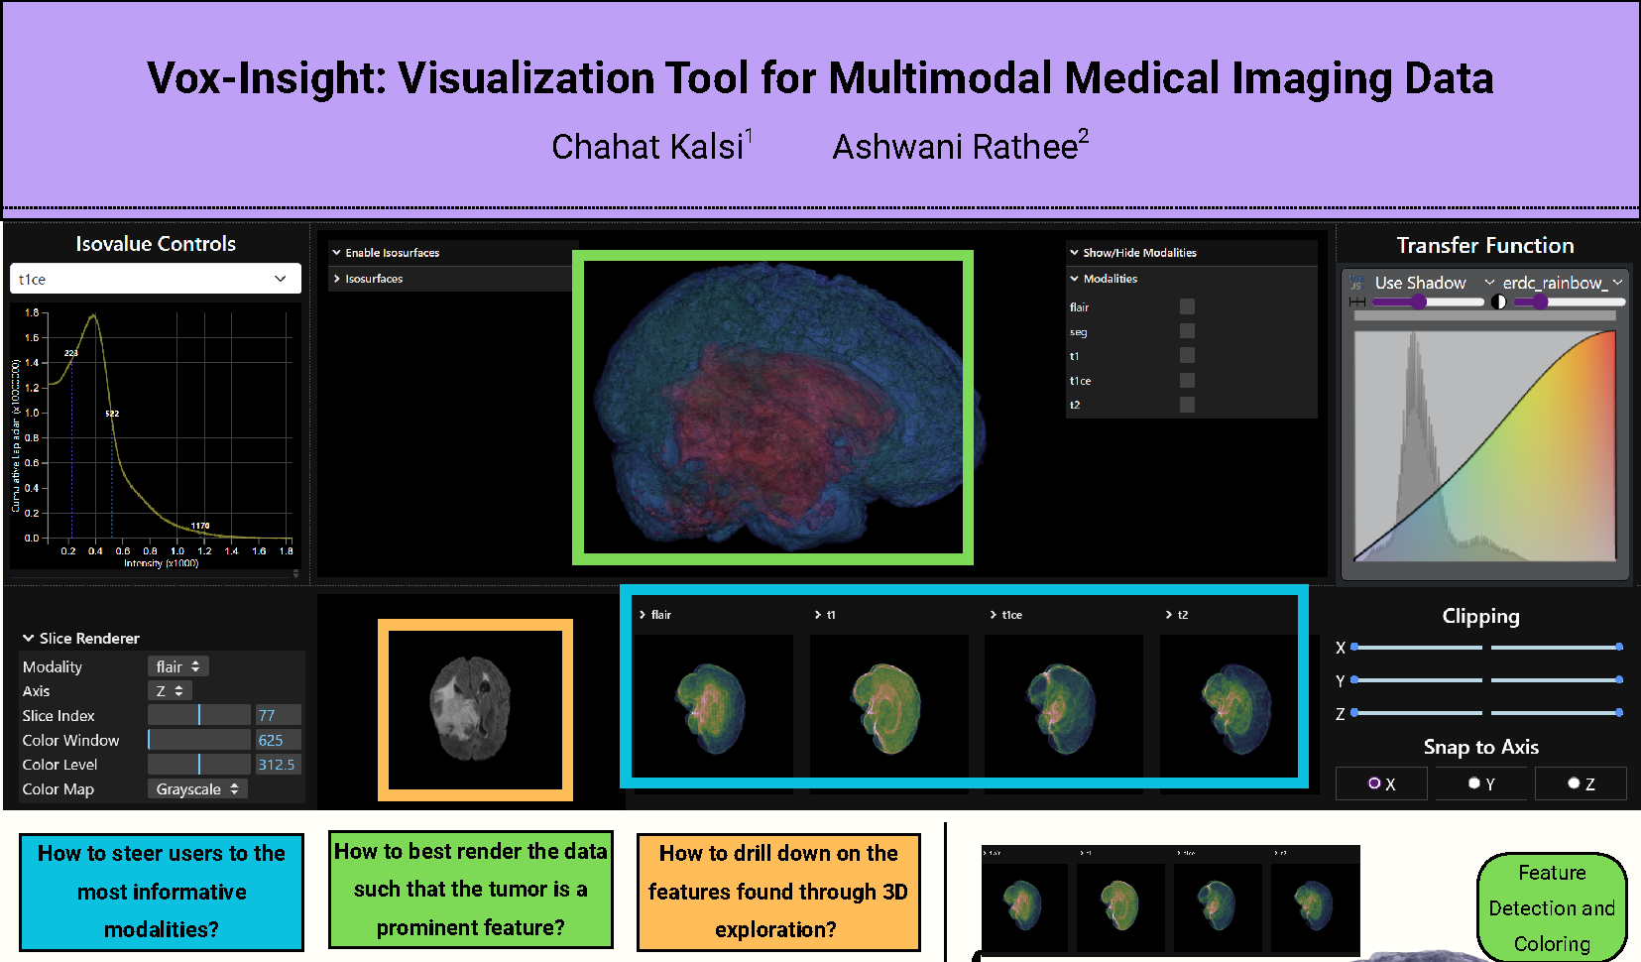This screenshot has height=962, width=1641.
Task: Click the Color Level value field
Action: point(278,765)
